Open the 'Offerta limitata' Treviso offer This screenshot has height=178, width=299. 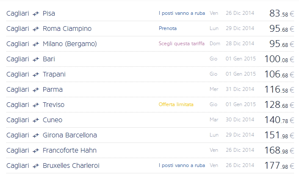click(x=176, y=105)
